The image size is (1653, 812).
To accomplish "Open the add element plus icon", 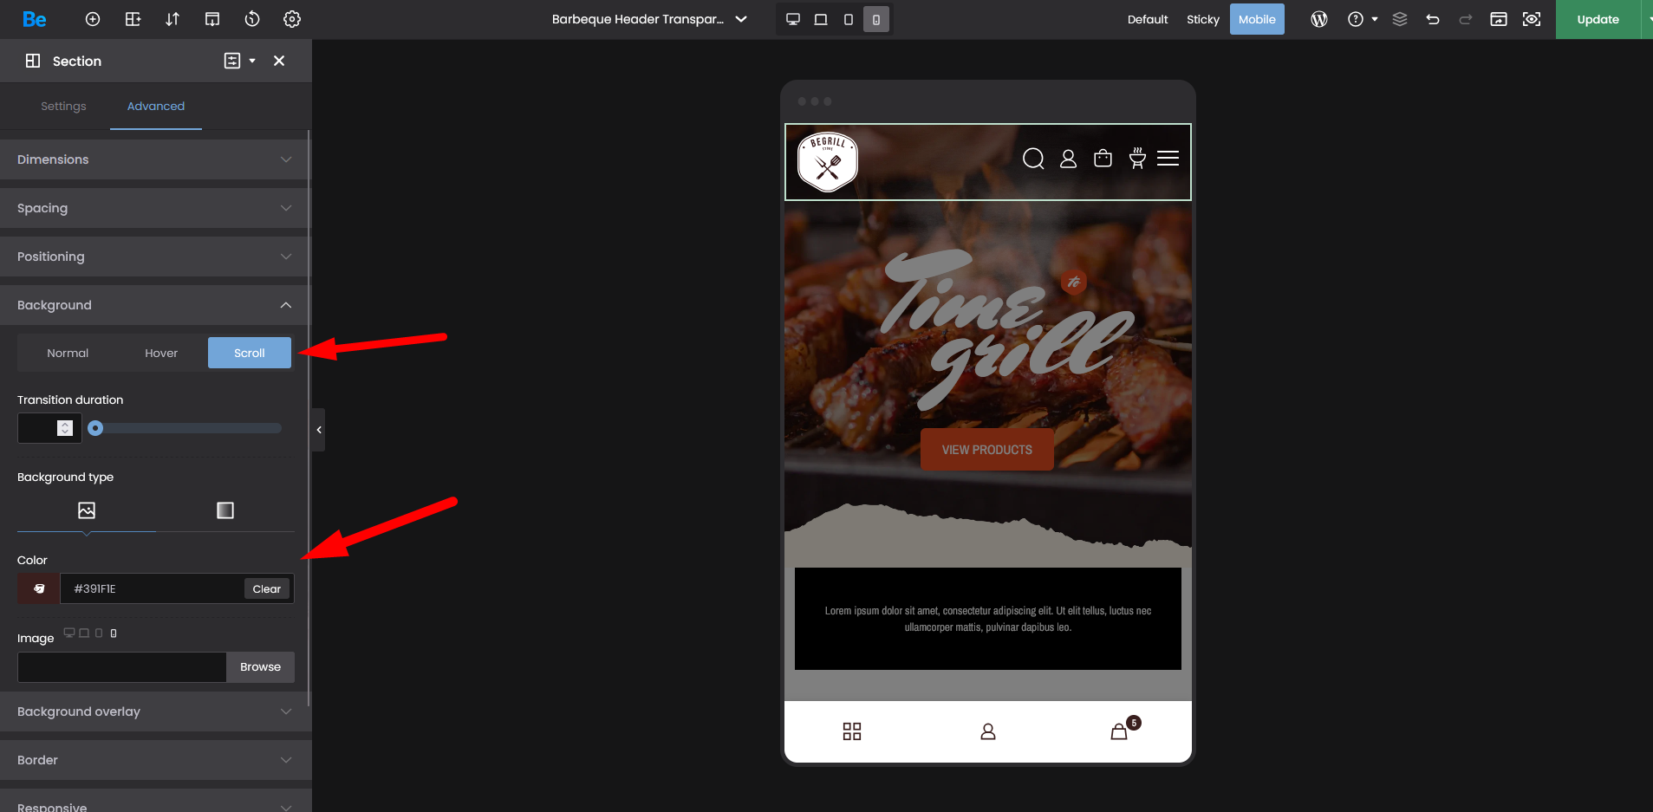I will tap(93, 19).
